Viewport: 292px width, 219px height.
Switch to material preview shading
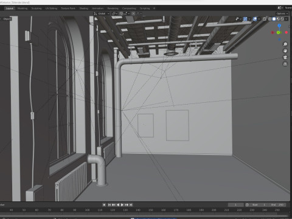(278, 19)
